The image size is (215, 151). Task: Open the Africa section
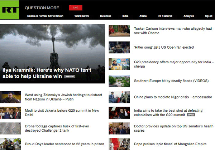click(143, 16)
